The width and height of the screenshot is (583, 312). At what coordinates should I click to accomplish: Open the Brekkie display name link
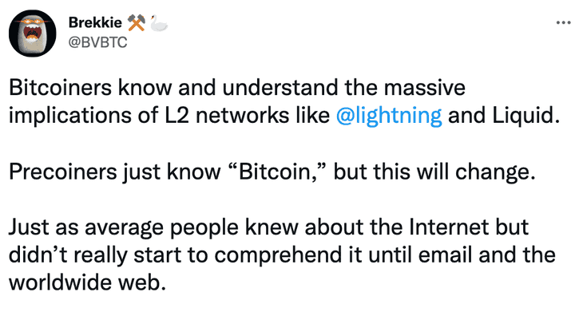coord(95,22)
